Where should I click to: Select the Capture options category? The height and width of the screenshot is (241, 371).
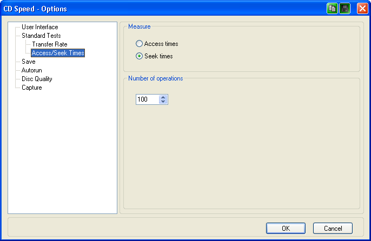tap(31, 88)
